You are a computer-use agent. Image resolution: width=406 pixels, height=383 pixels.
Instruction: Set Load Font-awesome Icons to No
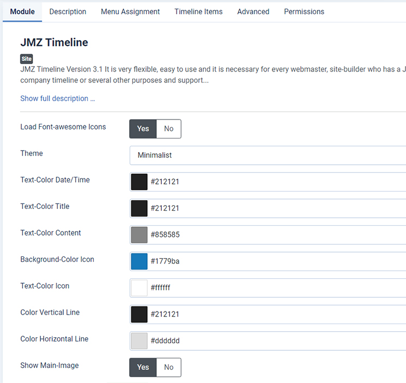coord(169,129)
